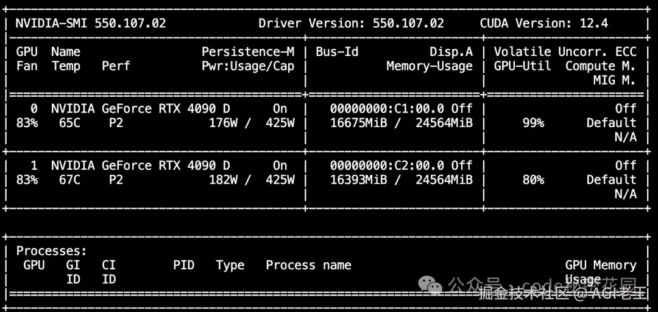Click the GPU utilization value '80%'

coord(533,179)
